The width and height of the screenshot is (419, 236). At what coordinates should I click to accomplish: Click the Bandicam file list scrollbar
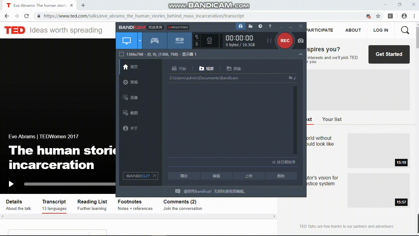click(x=295, y=120)
